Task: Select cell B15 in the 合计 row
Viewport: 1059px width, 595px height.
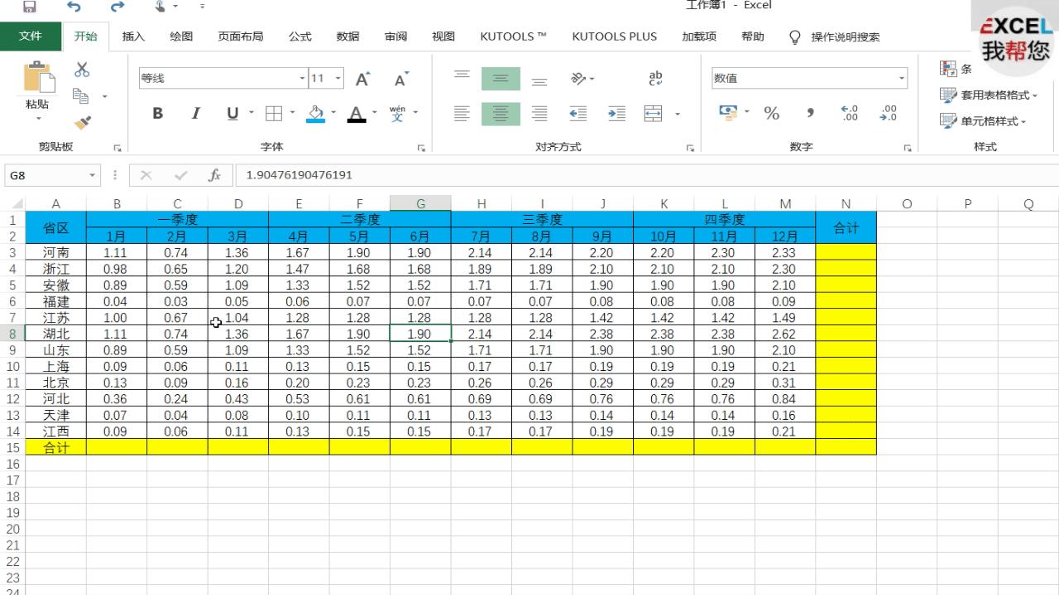Action: (x=117, y=447)
